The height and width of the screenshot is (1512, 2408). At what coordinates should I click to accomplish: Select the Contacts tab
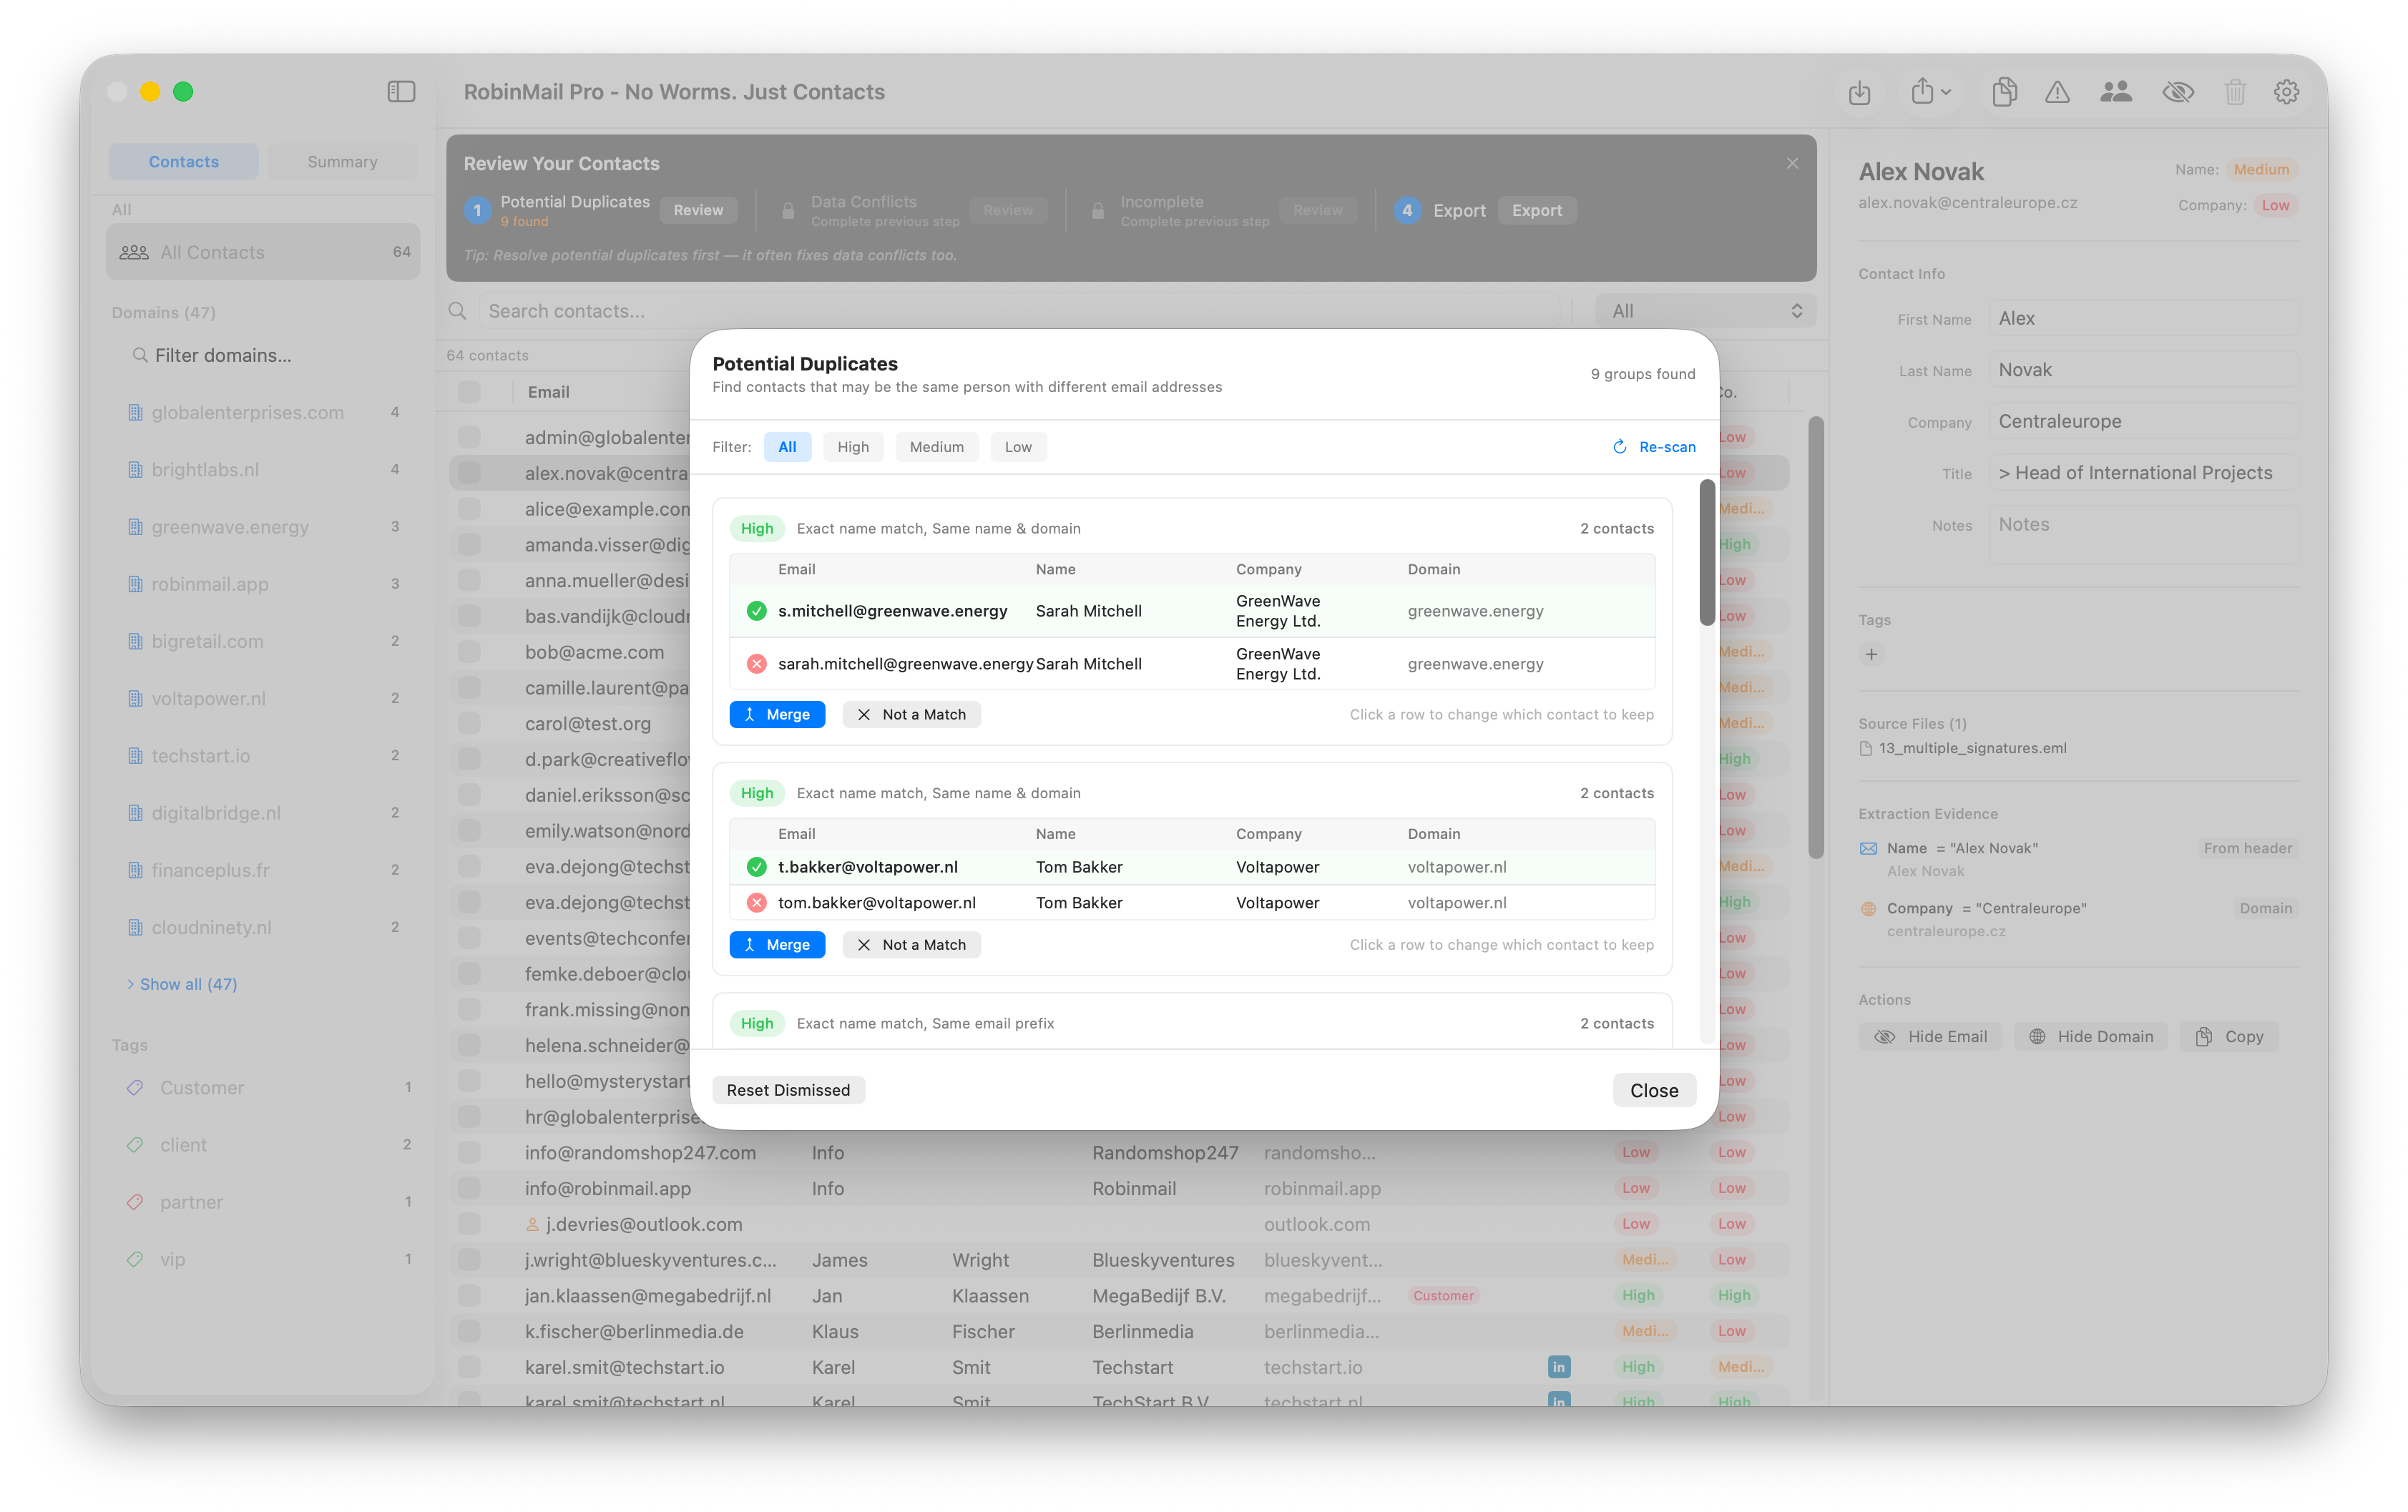[183, 161]
